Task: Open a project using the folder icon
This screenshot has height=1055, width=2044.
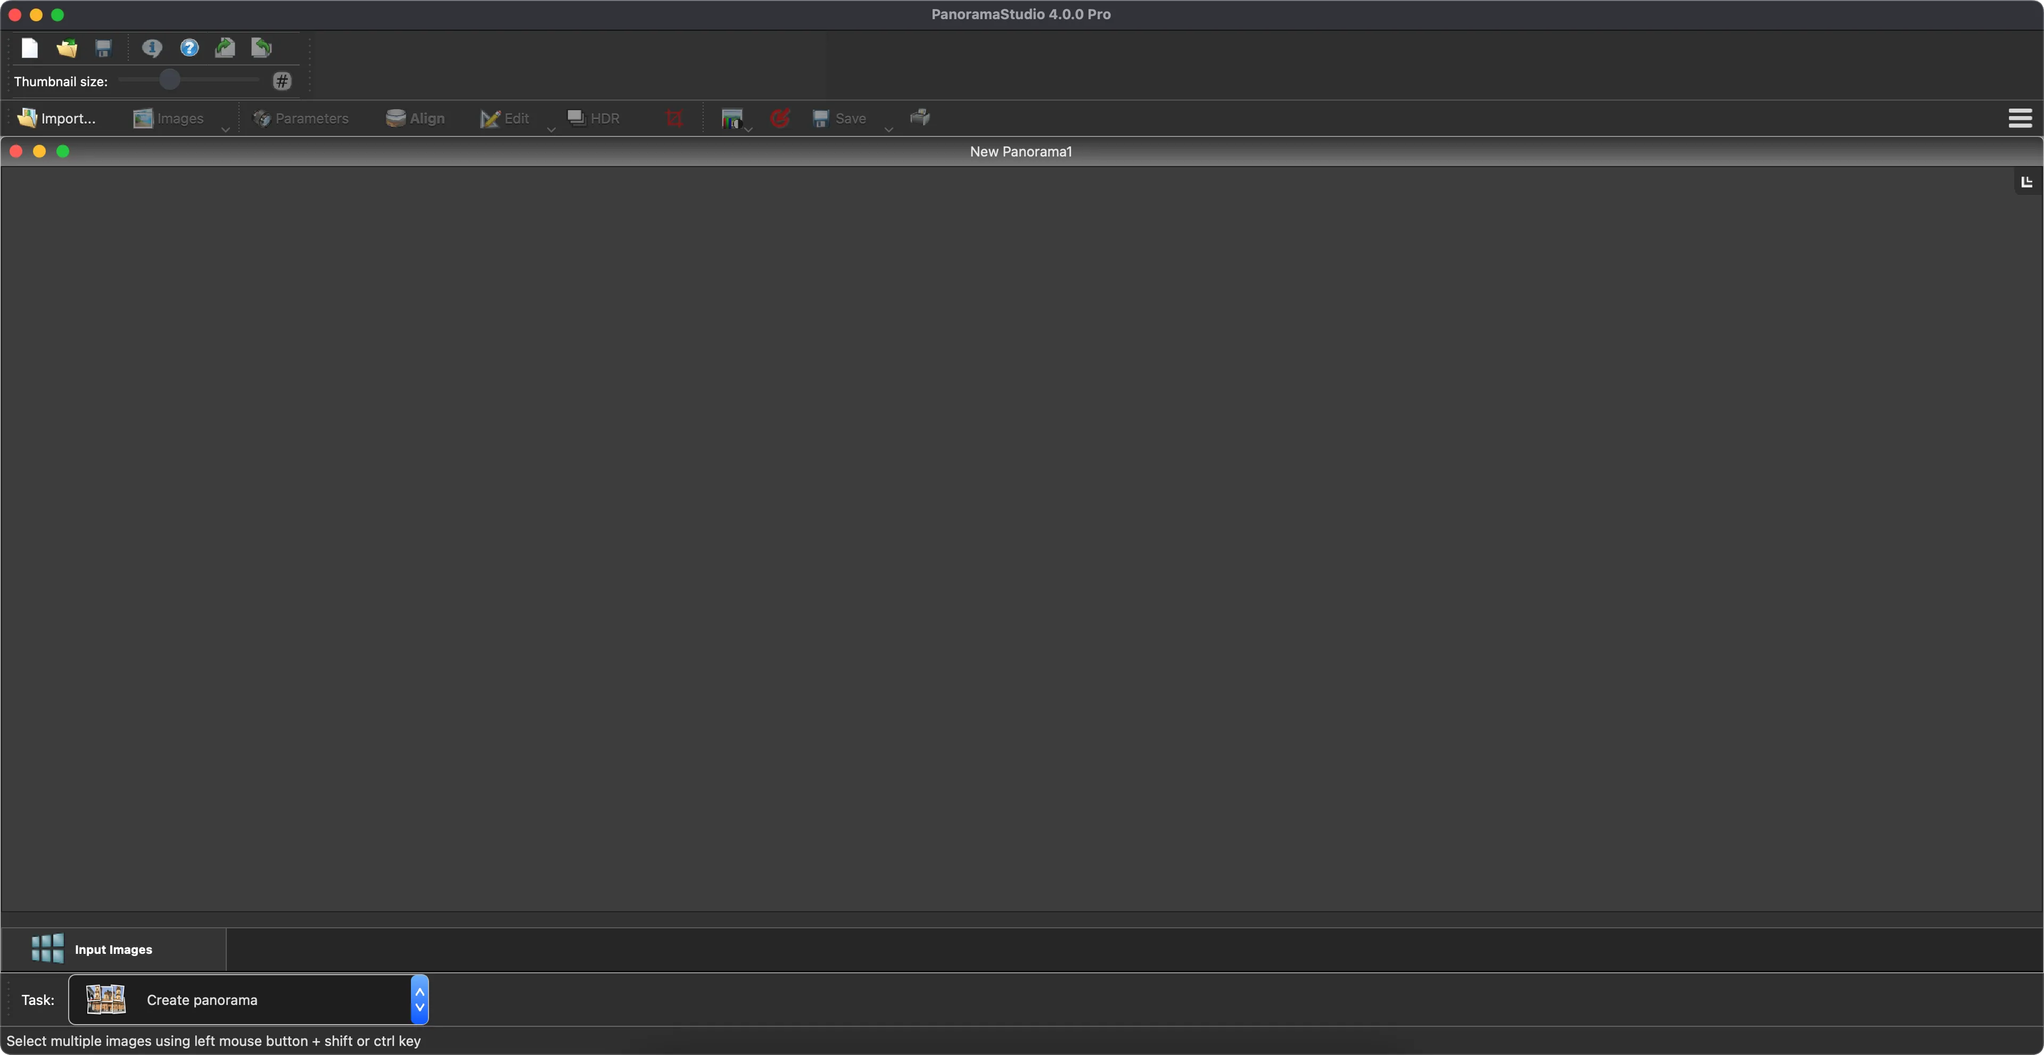Action: click(67, 48)
